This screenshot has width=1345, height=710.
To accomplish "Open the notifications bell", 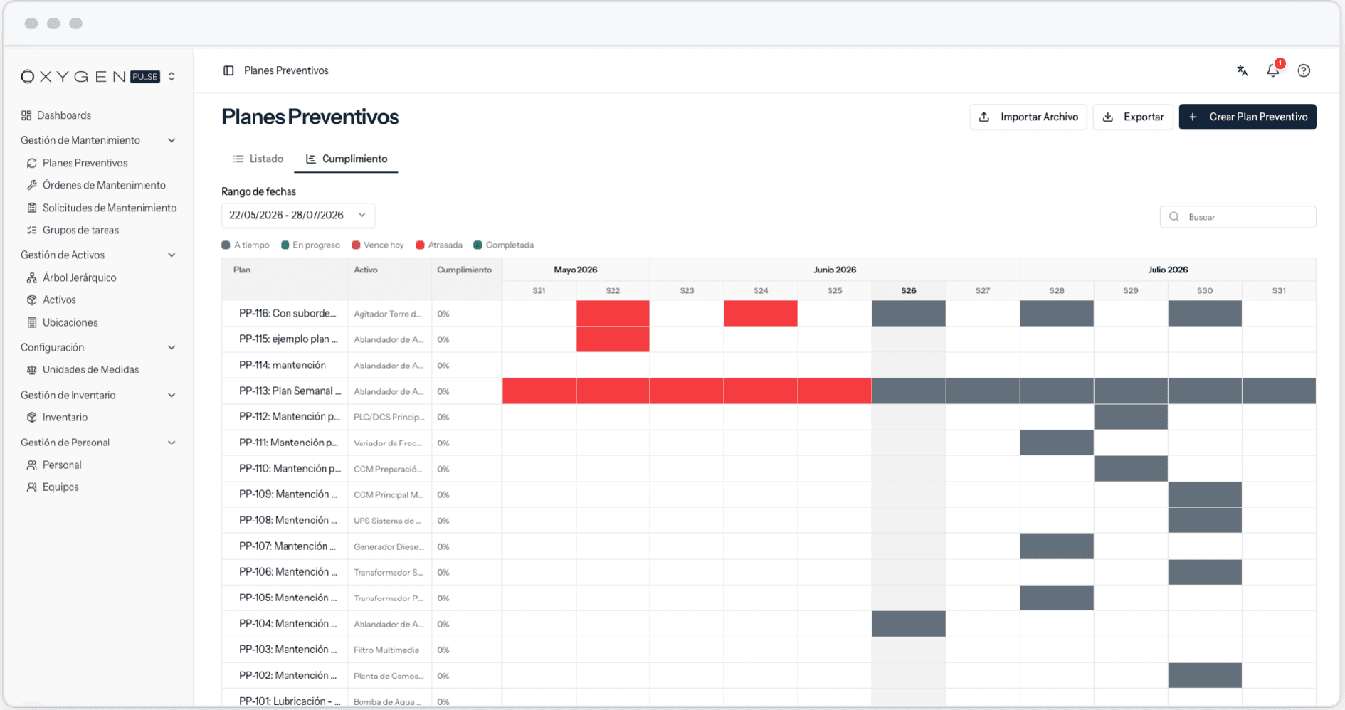I will coord(1273,70).
